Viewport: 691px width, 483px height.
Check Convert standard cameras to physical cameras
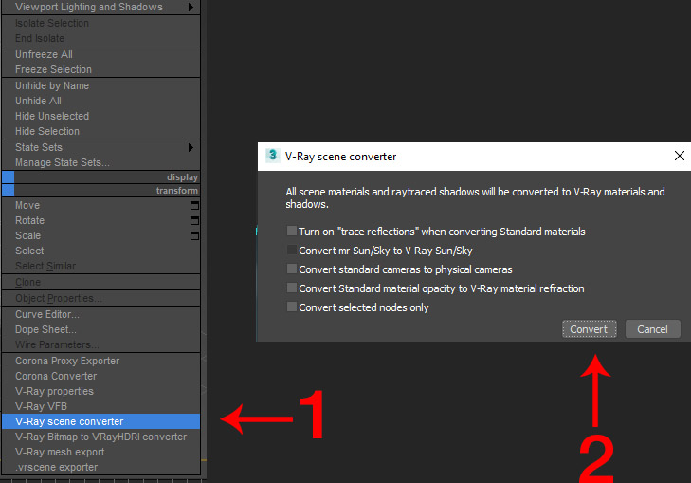coord(291,269)
